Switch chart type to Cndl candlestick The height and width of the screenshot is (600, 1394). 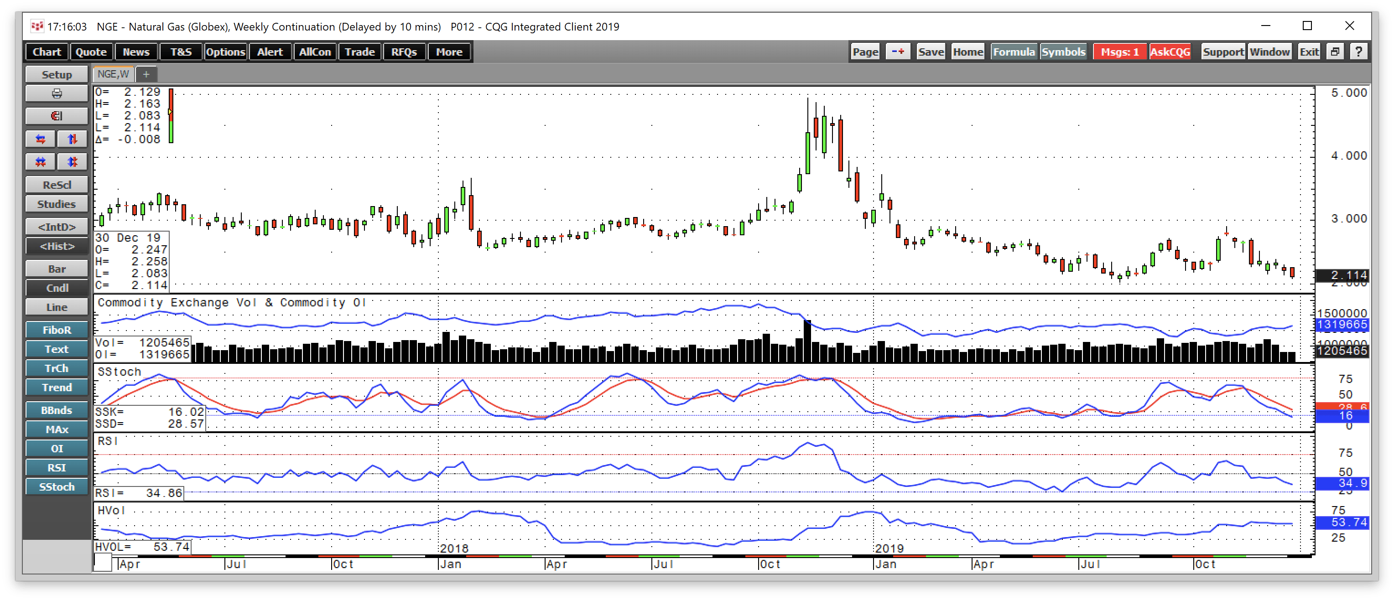(56, 288)
